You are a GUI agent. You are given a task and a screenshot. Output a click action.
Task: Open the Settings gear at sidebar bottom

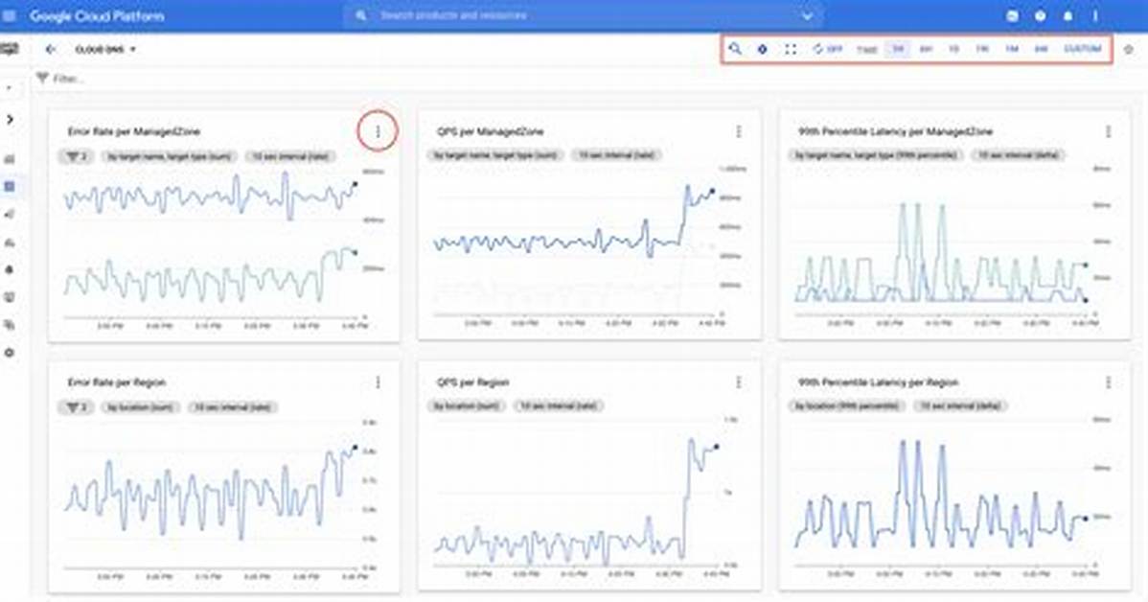click(x=10, y=352)
